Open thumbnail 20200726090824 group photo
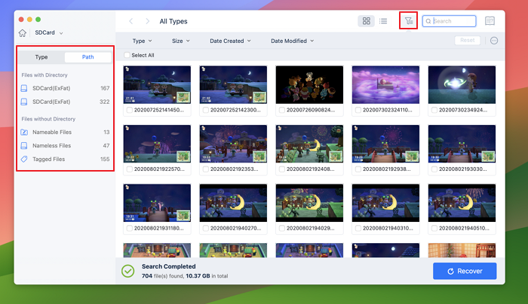Viewport: 528px width, 304px height. (x=309, y=84)
